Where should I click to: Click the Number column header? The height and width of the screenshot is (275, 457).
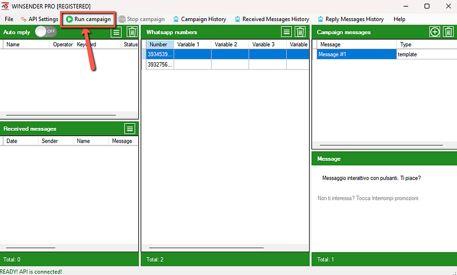tap(160, 45)
